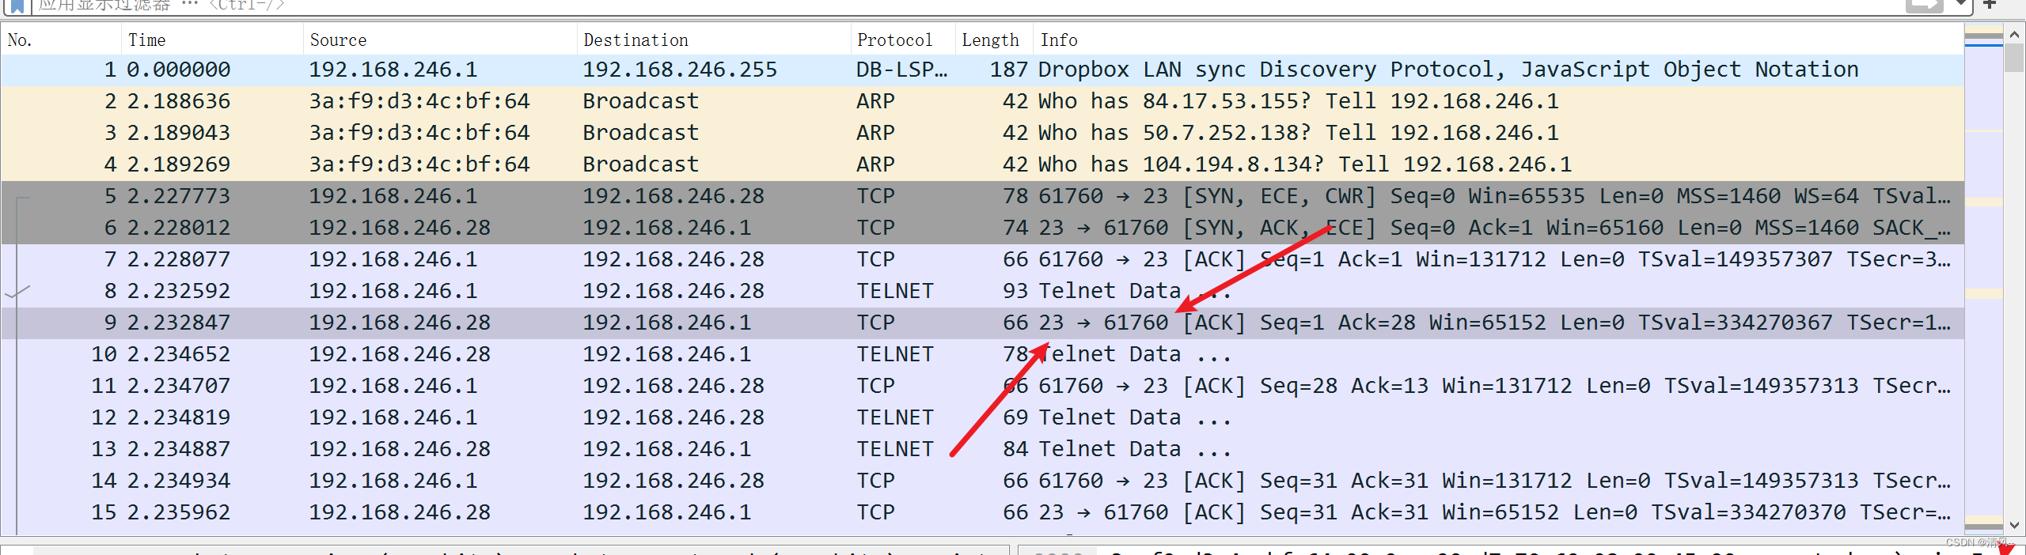Select packet 5 TCP SYN, ECE, CWR row
The width and height of the screenshot is (2026, 555).
pos(982,196)
